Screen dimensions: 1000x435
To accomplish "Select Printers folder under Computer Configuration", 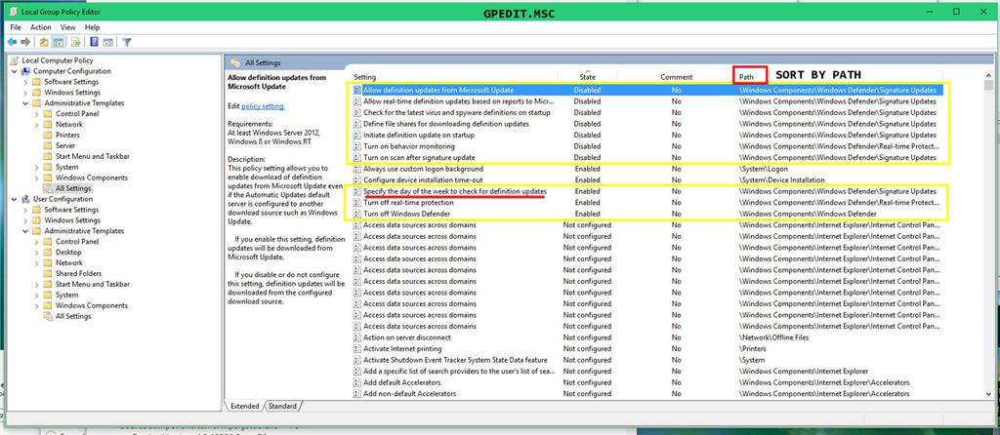I will (67, 135).
